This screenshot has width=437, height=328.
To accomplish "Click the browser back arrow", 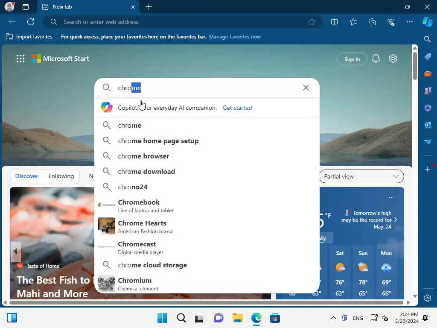I will (12, 22).
